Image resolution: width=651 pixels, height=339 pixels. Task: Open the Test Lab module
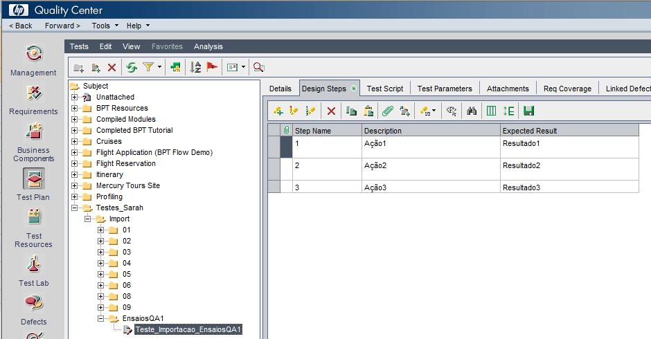33,271
